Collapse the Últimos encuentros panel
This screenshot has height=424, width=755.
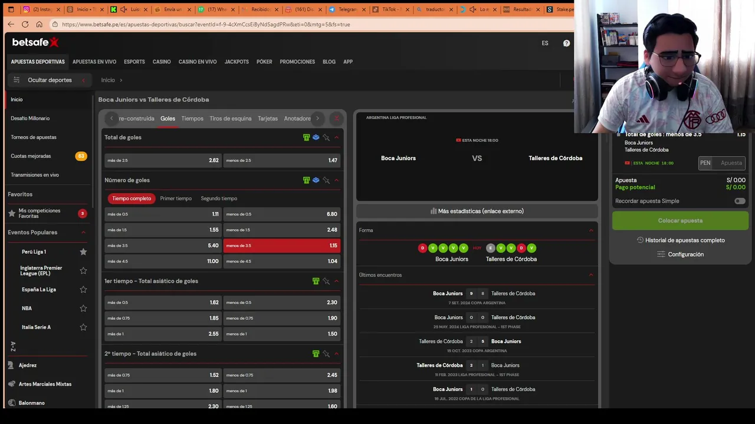click(591, 275)
